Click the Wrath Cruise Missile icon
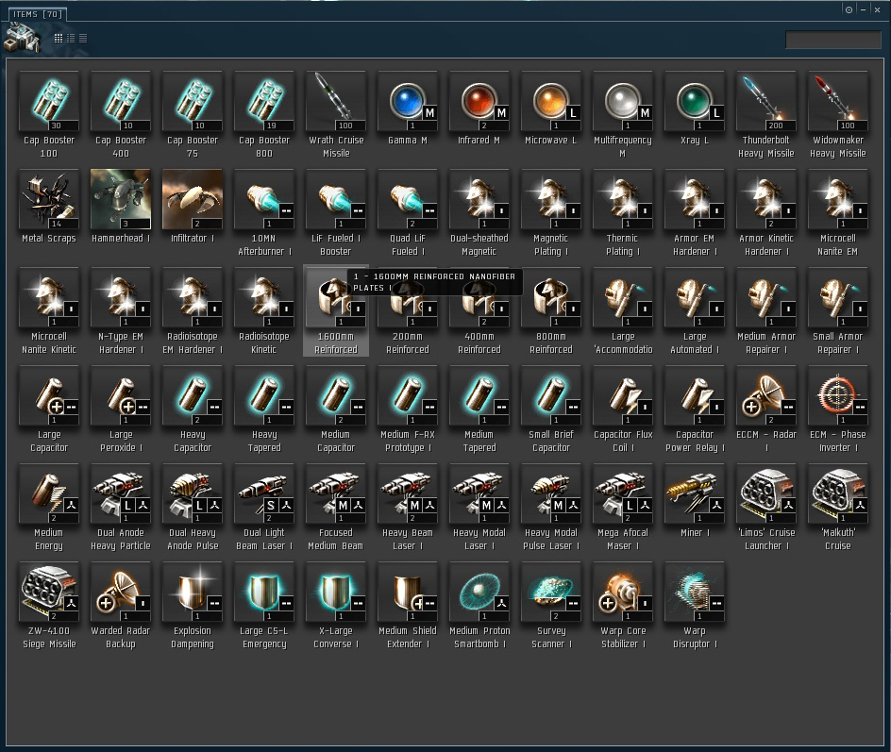The image size is (891, 752). coord(336,101)
